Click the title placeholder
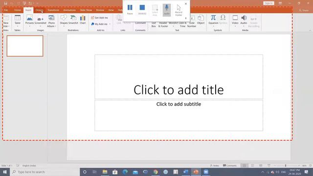The width and height of the screenshot is (313, 176). click(179, 77)
